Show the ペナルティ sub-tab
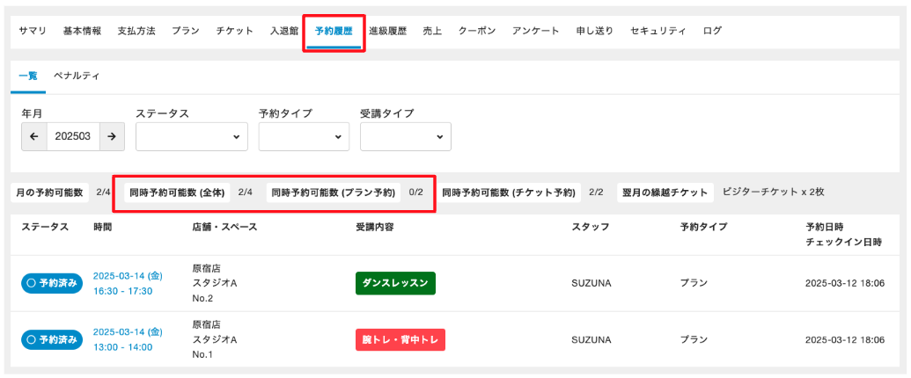The width and height of the screenshot is (911, 378). [x=77, y=76]
